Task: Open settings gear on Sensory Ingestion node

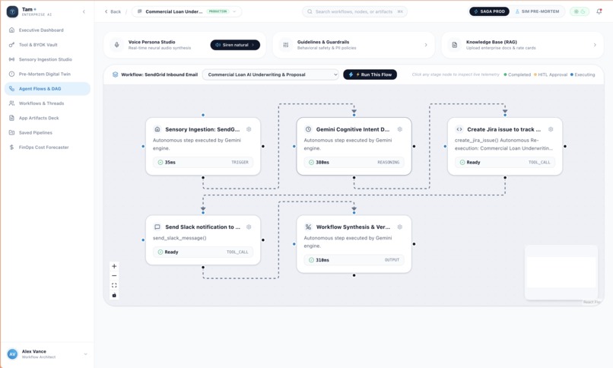Action: coord(249,129)
